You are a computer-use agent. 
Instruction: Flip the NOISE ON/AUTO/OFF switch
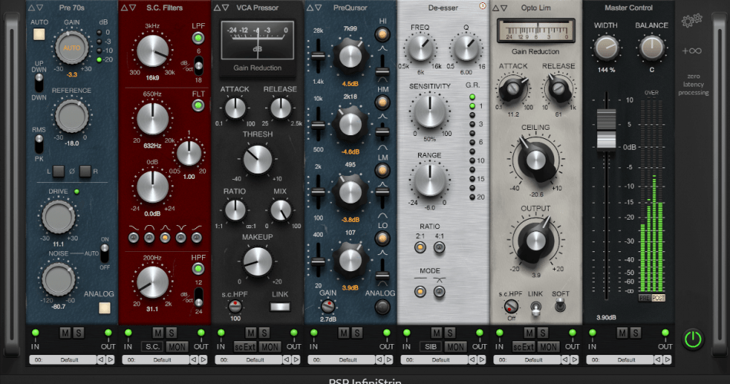click(x=105, y=253)
